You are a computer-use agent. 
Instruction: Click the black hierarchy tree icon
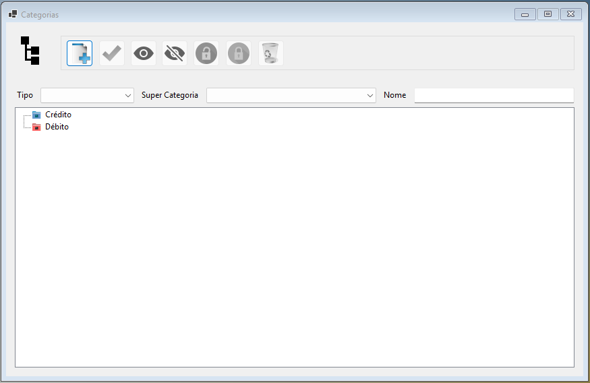(x=30, y=51)
